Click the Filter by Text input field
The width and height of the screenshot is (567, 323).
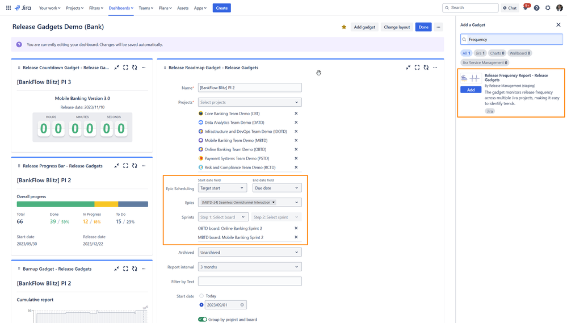250,281
